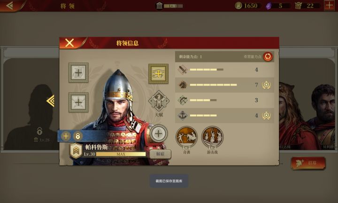This screenshot has height=203, width=338.
Task: Go back with the top-left arrow
Action: pyautogui.click(x=10, y=6)
